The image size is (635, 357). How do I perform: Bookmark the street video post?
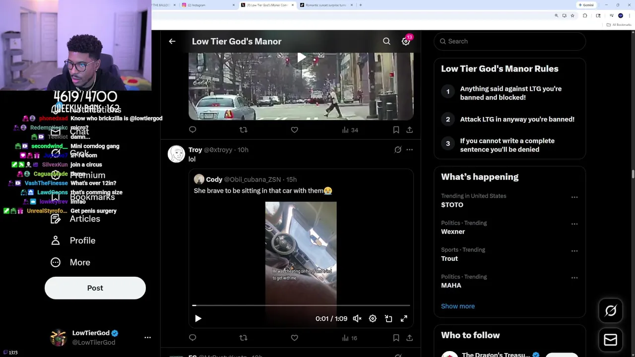[396, 130]
